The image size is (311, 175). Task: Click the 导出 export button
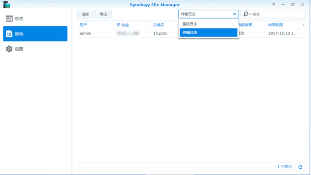pos(103,14)
